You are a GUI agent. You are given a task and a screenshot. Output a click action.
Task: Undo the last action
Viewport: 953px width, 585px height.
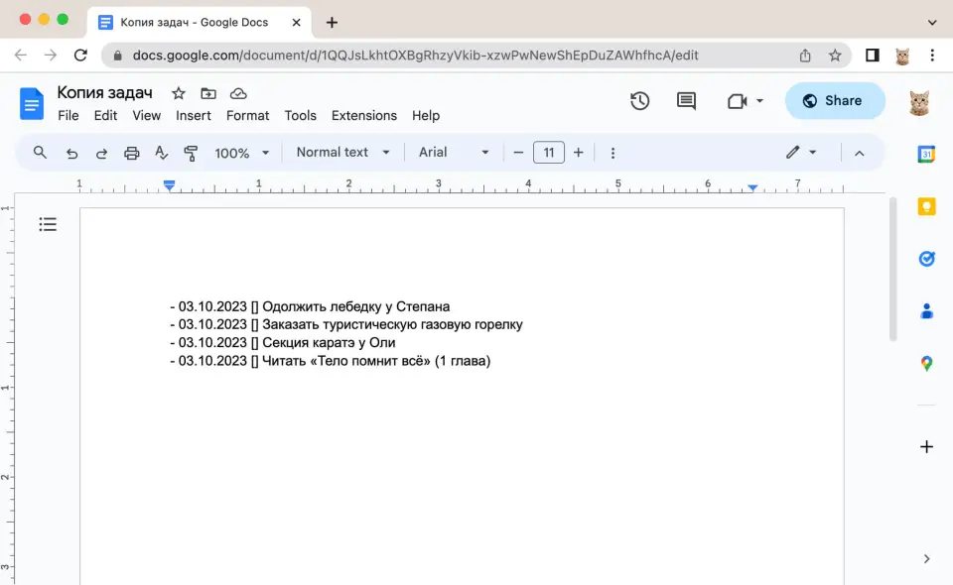[71, 153]
